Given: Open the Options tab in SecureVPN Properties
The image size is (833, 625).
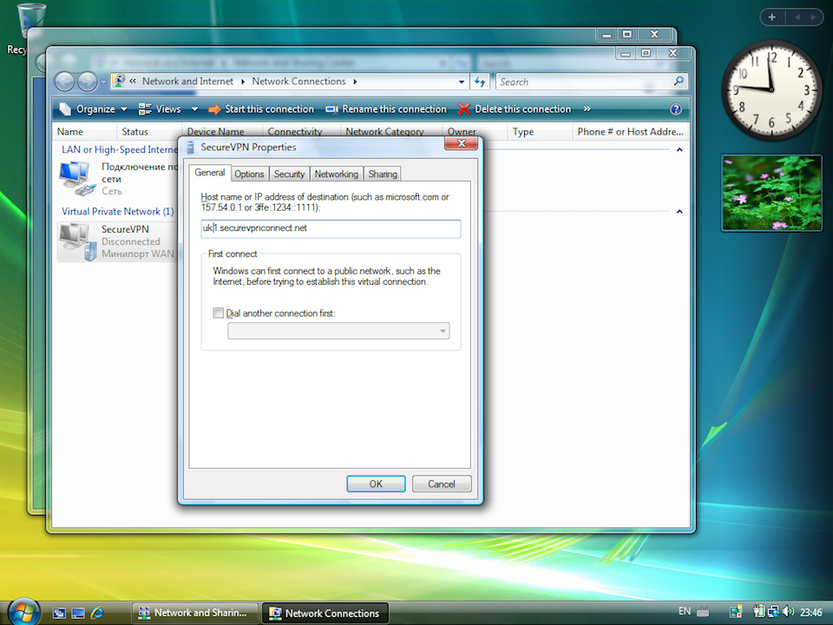Looking at the screenshot, I should [x=249, y=174].
